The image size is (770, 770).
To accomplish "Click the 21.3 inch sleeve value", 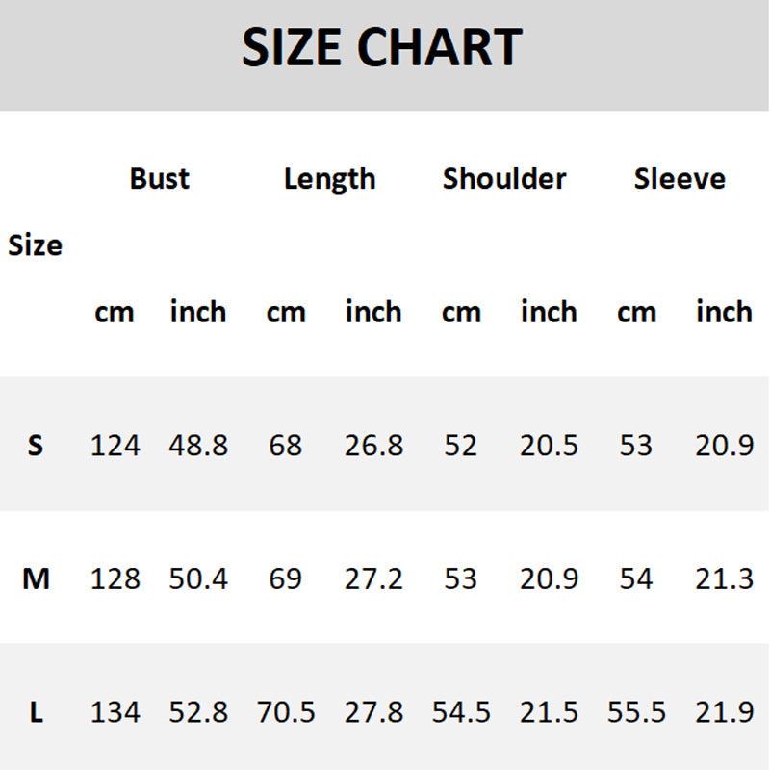I will tap(724, 579).
